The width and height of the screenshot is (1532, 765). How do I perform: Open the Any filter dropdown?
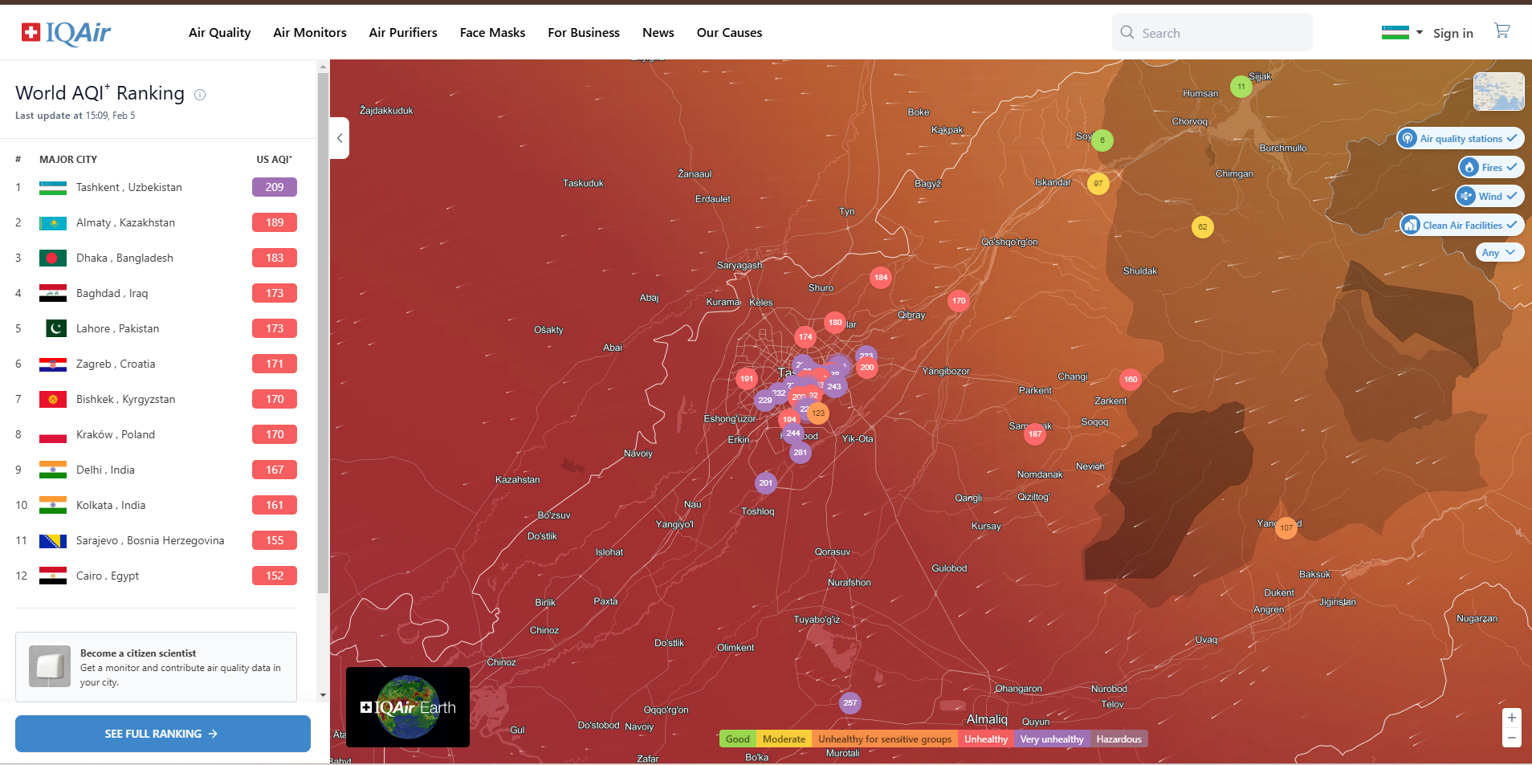click(1498, 253)
